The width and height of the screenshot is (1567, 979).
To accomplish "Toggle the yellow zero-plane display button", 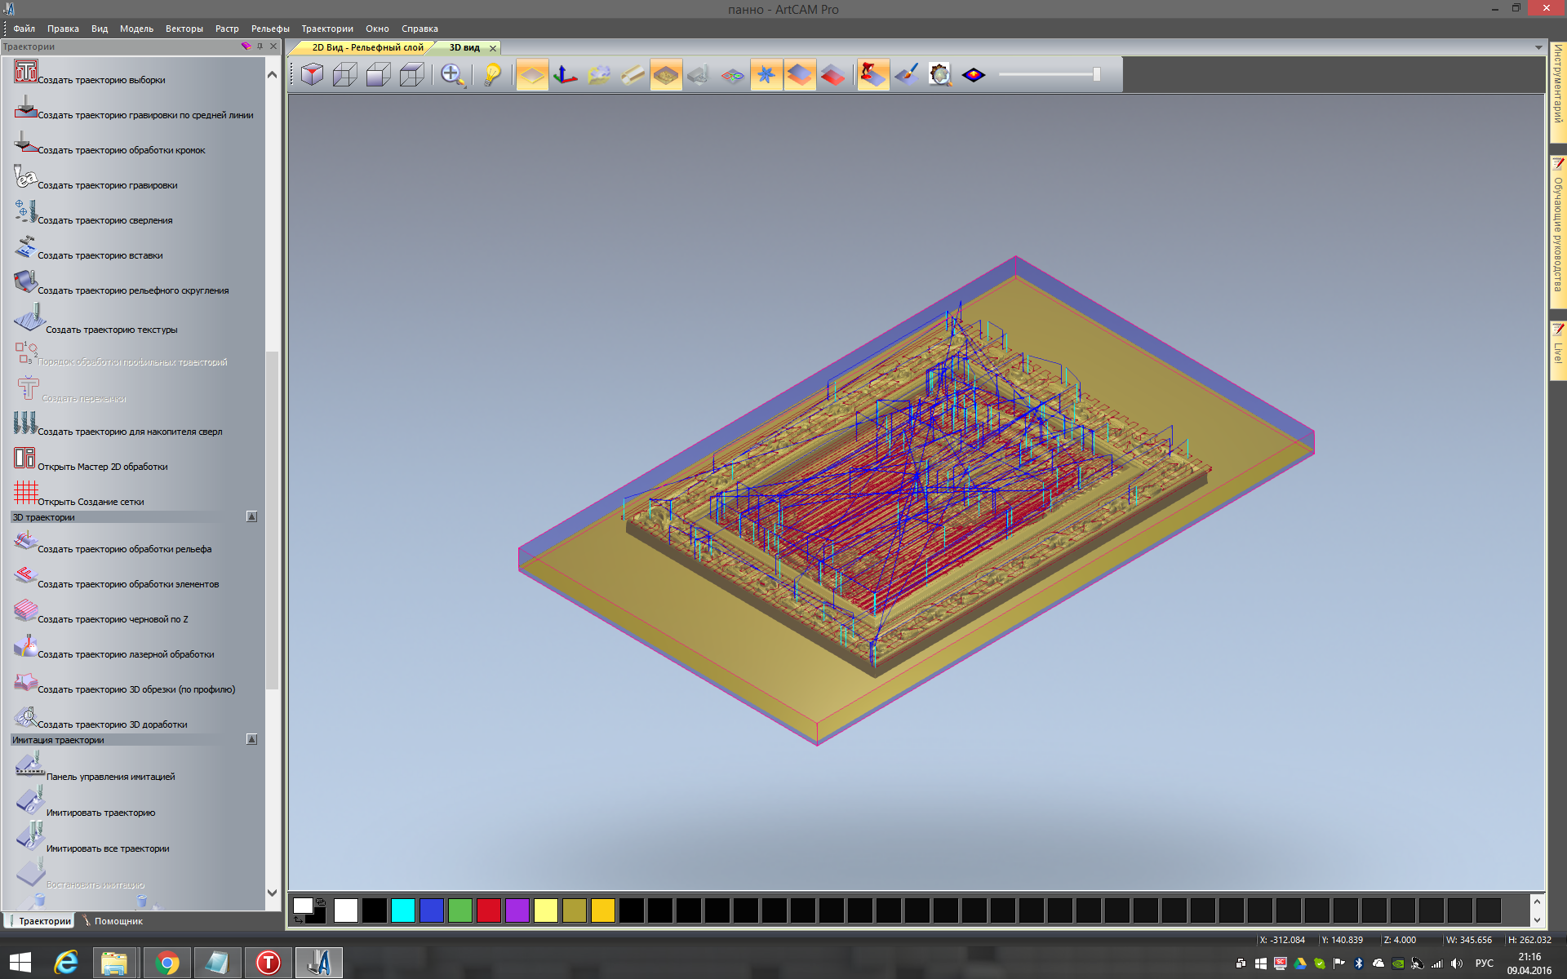I will [532, 75].
